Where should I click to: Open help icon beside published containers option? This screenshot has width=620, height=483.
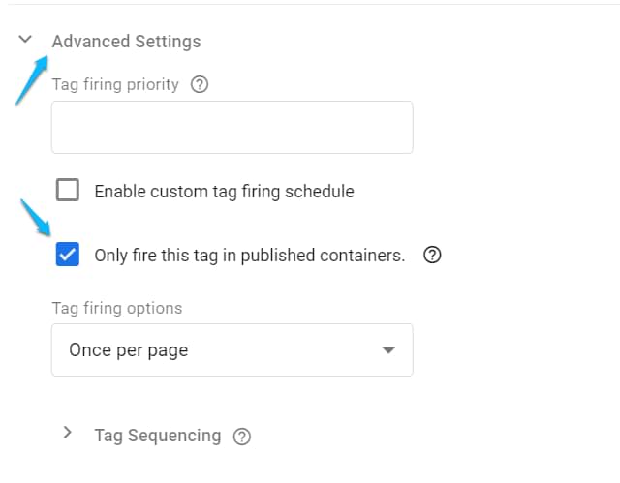click(433, 256)
